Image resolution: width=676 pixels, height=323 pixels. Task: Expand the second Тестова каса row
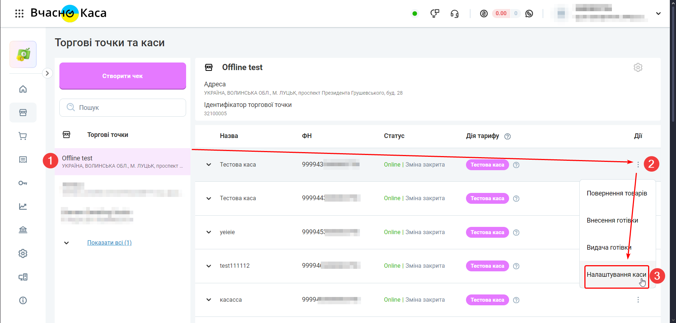coord(209,198)
